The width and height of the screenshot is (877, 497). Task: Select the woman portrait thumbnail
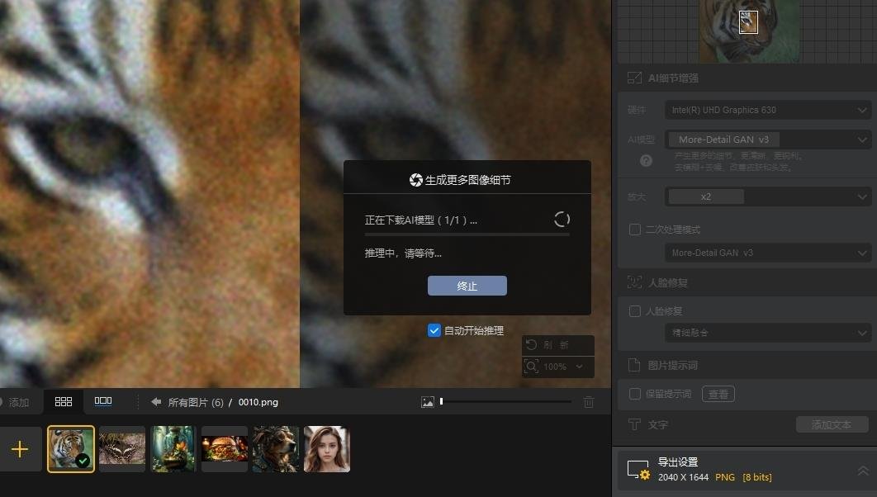coord(327,449)
